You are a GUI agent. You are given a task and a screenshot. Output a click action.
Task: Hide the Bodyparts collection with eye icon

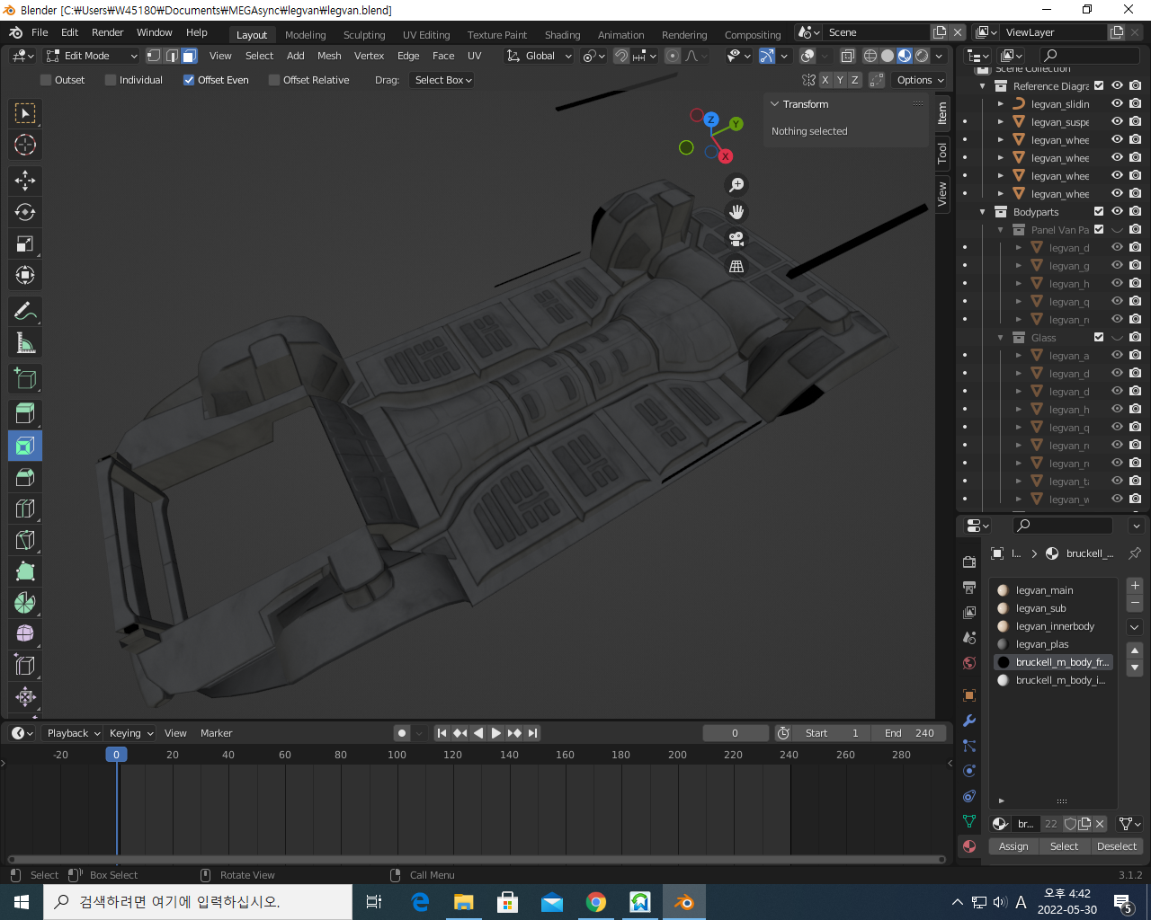(x=1117, y=212)
